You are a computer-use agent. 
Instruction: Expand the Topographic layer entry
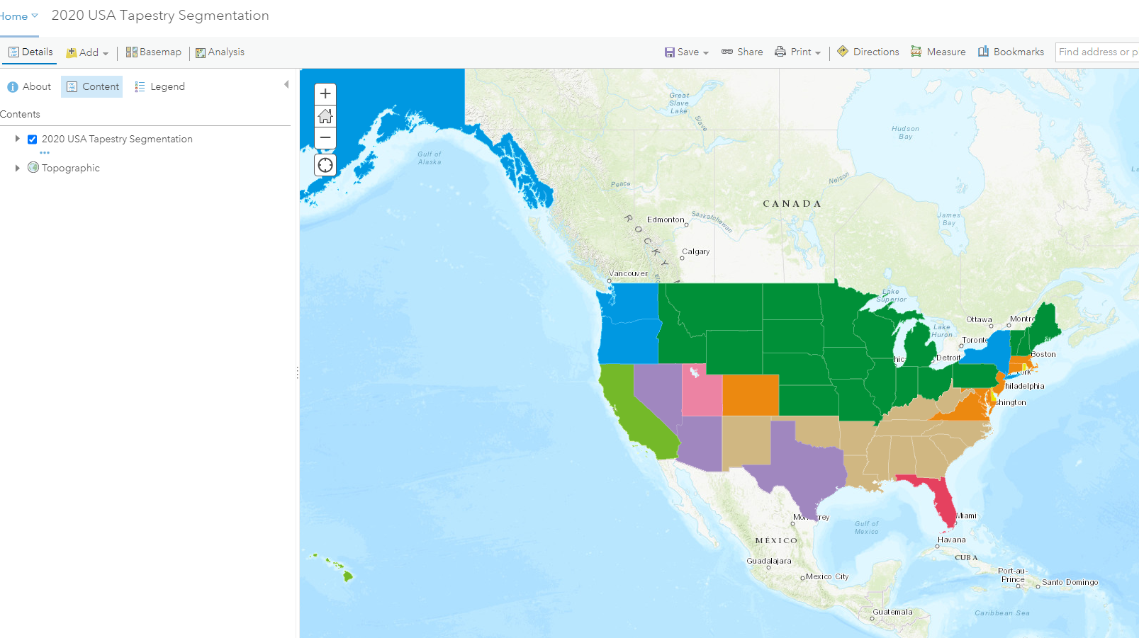click(x=16, y=168)
